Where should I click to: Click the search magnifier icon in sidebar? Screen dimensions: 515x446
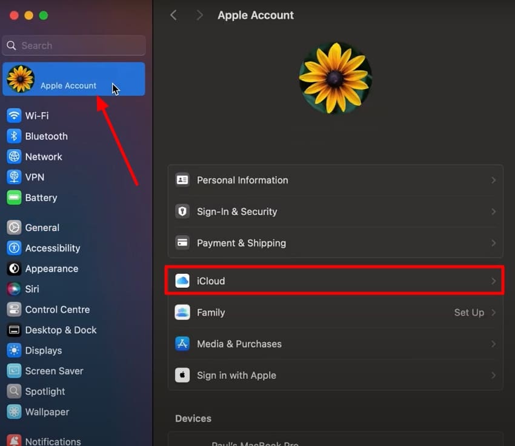[x=12, y=45]
